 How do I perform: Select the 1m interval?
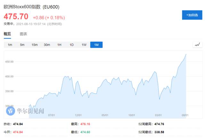coord(10,45)
